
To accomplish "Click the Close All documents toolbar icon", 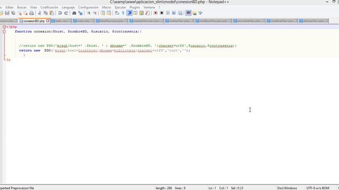I will pyautogui.click(x=25, y=13).
